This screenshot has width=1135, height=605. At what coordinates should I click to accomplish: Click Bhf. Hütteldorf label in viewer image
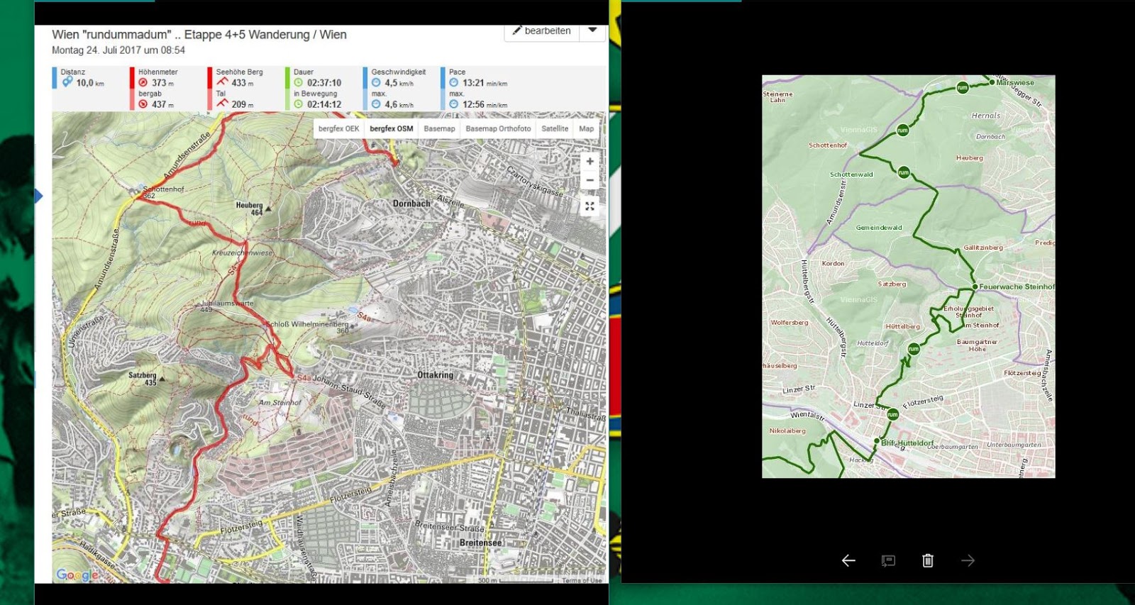[907, 443]
